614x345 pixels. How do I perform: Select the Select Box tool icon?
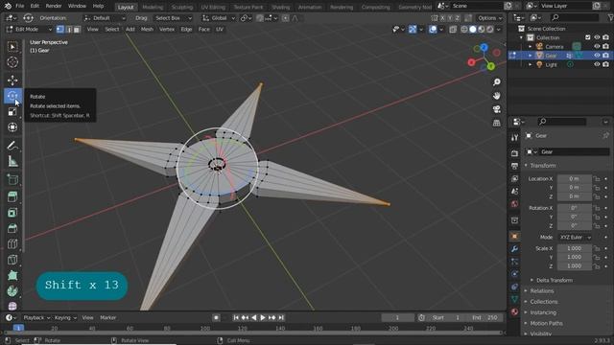[12, 47]
